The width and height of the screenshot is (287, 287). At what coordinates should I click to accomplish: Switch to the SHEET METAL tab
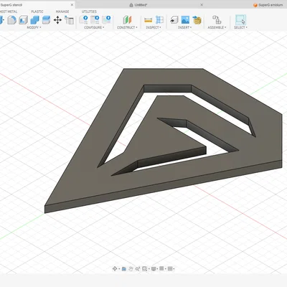point(9,11)
